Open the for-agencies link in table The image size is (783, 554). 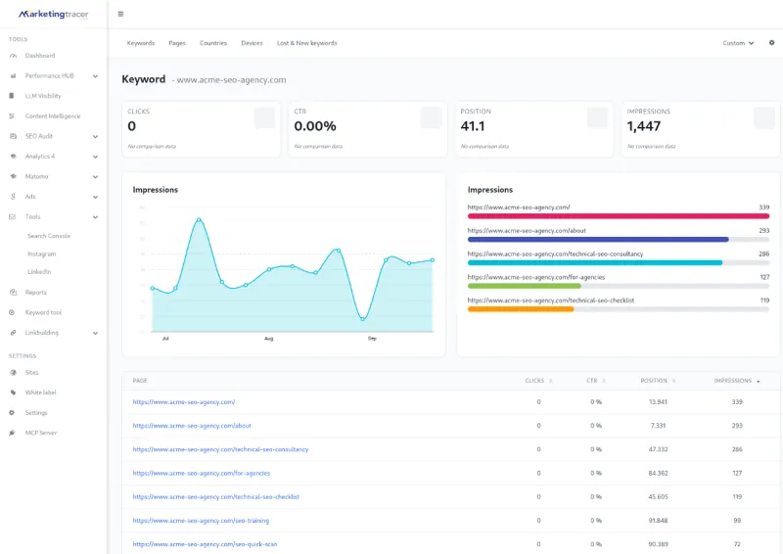click(x=202, y=473)
